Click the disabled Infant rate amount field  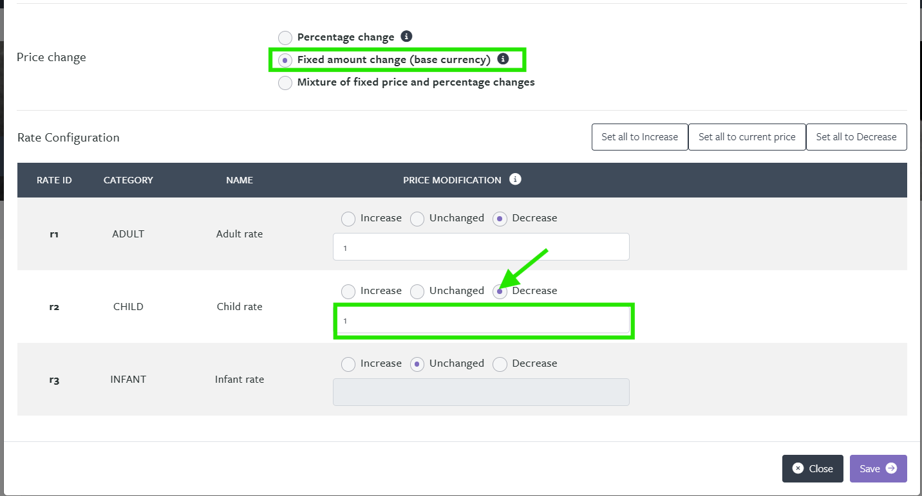(x=481, y=392)
